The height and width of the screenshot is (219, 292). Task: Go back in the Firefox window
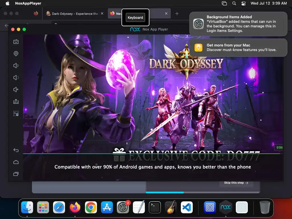point(6,25)
